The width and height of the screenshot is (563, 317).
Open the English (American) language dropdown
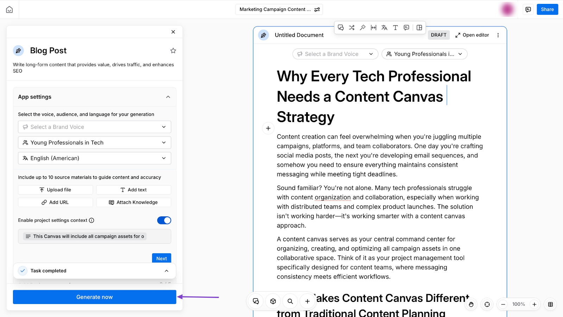coord(94,158)
